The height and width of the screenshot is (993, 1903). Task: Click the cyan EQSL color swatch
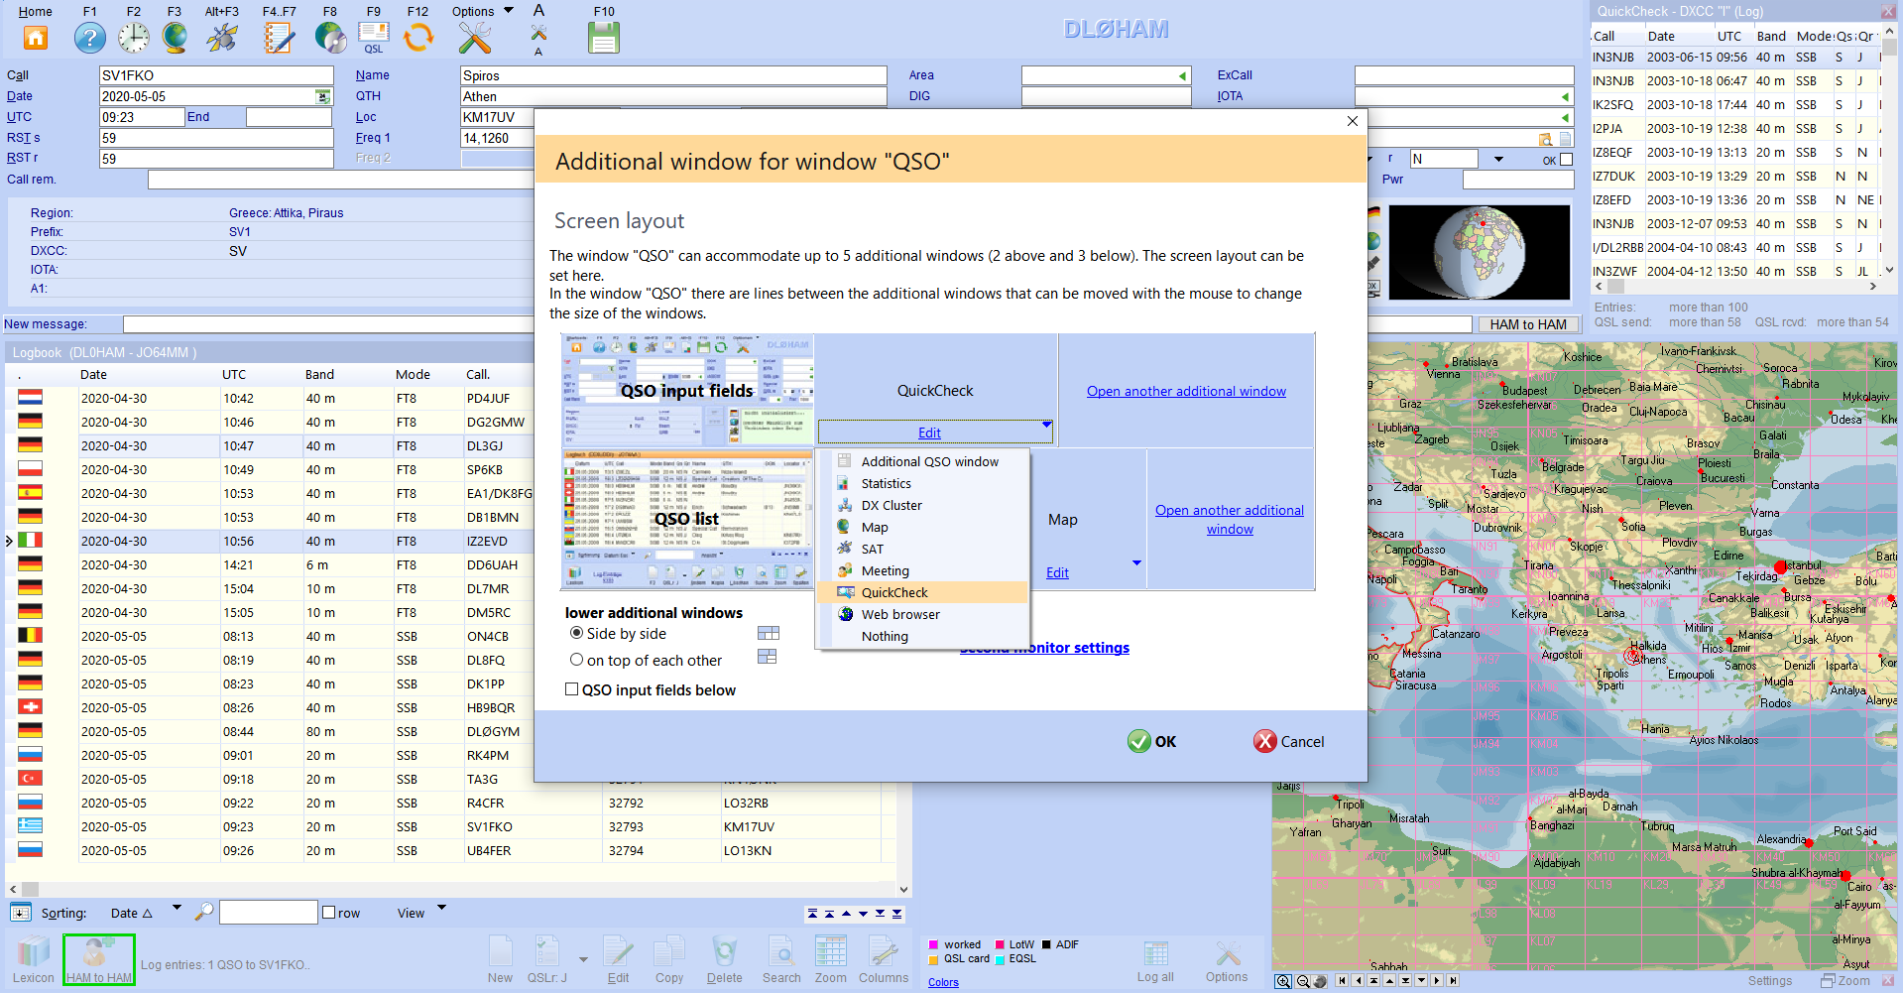(1000, 958)
